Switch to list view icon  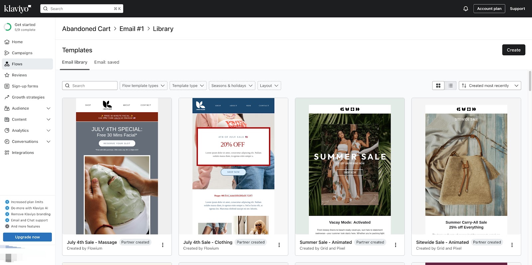451,86
